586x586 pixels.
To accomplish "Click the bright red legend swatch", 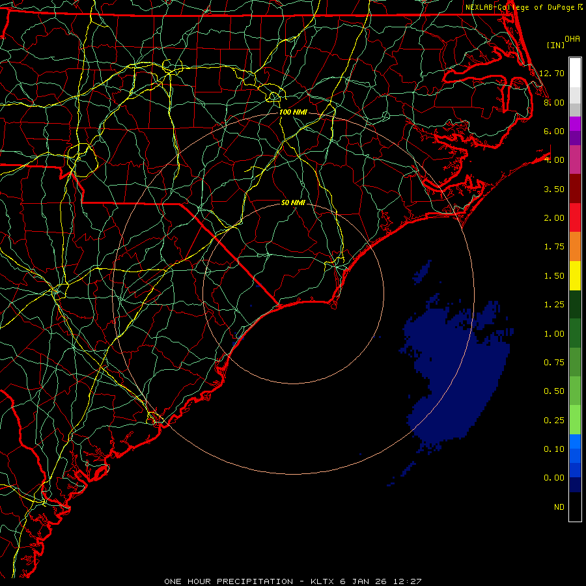I will coord(575,217).
